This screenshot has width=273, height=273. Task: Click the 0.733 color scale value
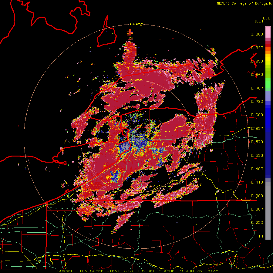pyautogui.click(x=257, y=102)
